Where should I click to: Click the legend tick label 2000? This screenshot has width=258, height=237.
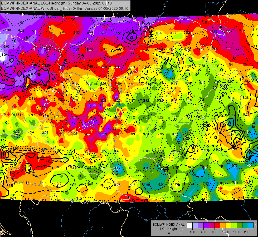tap(248, 232)
